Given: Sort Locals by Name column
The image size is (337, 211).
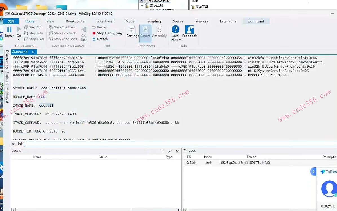Looking at the screenshot, I should [37, 157].
